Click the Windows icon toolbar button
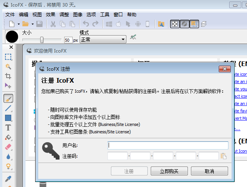 tap(109, 24)
